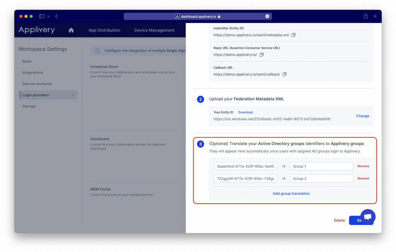Open a new Safari tab
This screenshot has width=396, height=252.
[375, 16]
